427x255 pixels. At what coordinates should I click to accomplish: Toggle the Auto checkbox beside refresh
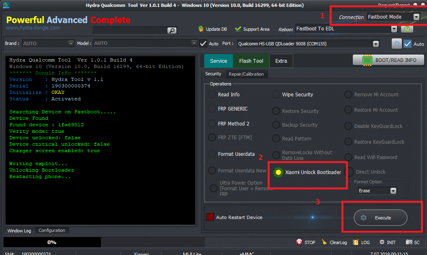tap(408, 44)
